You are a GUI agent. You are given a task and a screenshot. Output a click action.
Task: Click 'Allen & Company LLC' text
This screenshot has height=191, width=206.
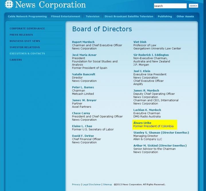(x=148, y=139)
